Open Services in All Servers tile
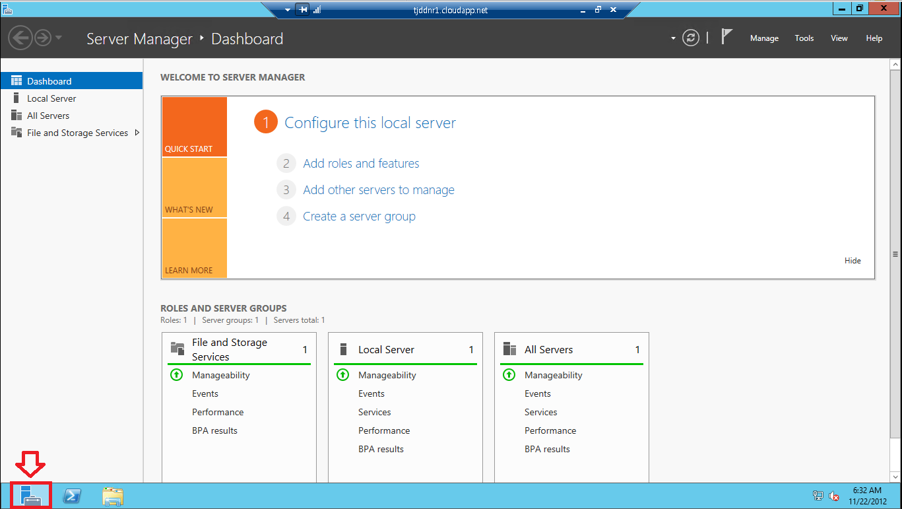 point(541,412)
